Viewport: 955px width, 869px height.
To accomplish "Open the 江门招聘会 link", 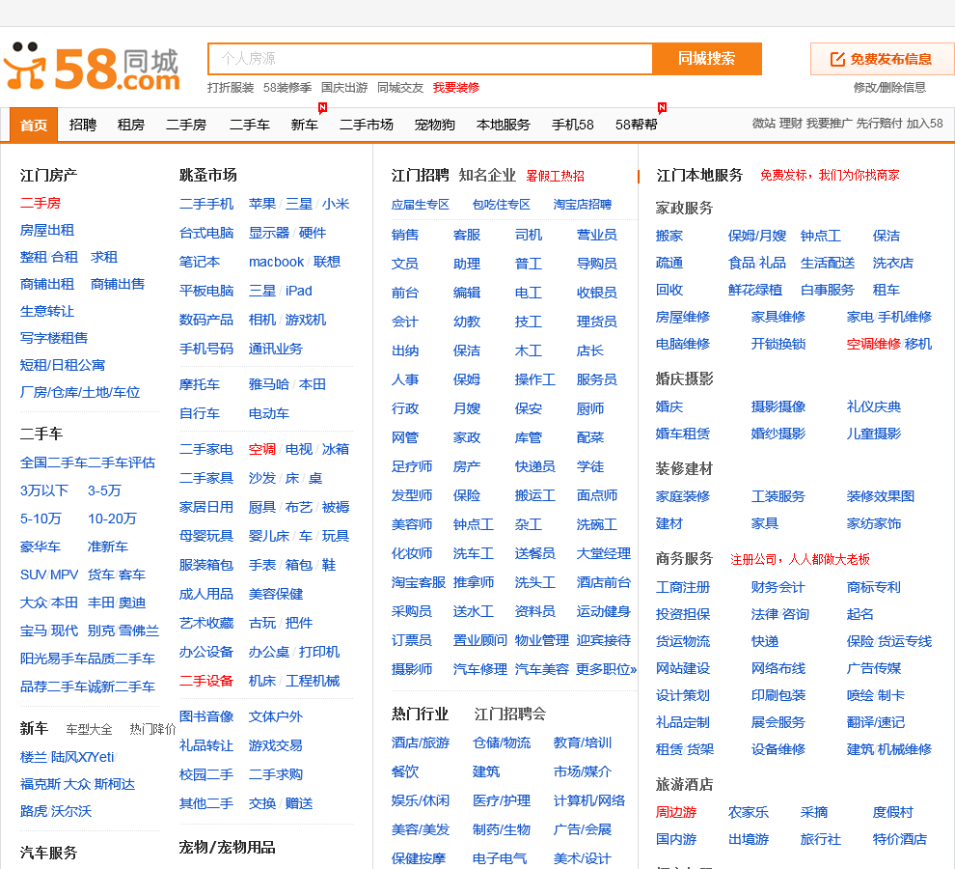I will [x=509, y=715].
